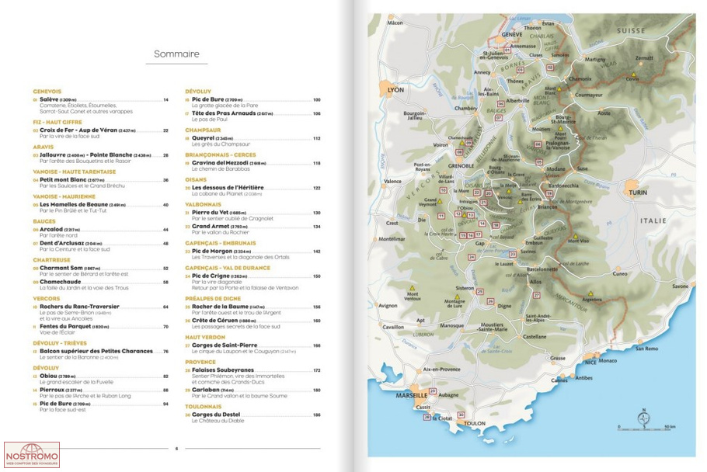Click map marker 24 south of Gap
This screenshot has width=707, height=472.
tap(472, 257)
